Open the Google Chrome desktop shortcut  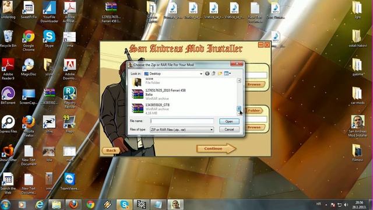click(x=29, y=41)
